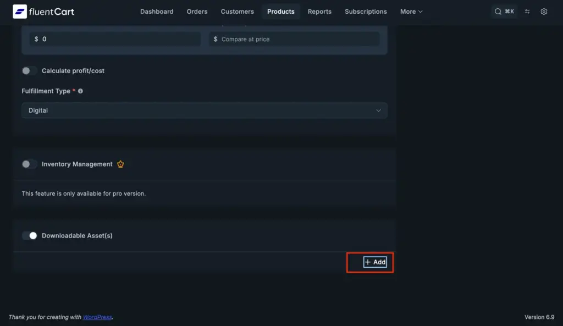Follow the WordPress link in footer
Image resolution: width=563 pixels, height=326 pixels.
pos(97,317)
